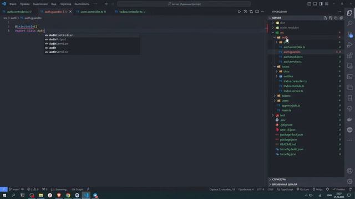Screen dimensions: 355x199
Task: Open Run and Debug view
Action: (x=349, y=45)
